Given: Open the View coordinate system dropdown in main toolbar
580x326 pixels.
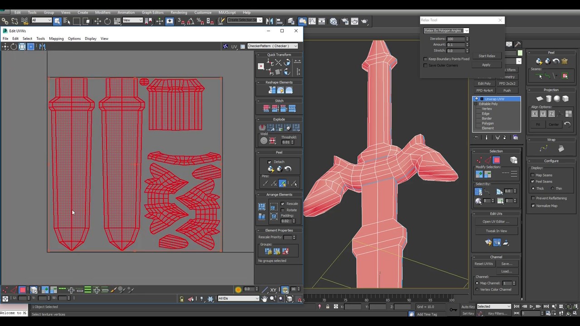Looking at the screenshot, I should 132,20.
